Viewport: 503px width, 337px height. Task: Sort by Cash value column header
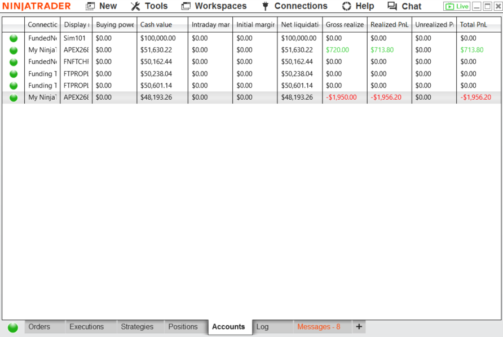click(162, 25)
